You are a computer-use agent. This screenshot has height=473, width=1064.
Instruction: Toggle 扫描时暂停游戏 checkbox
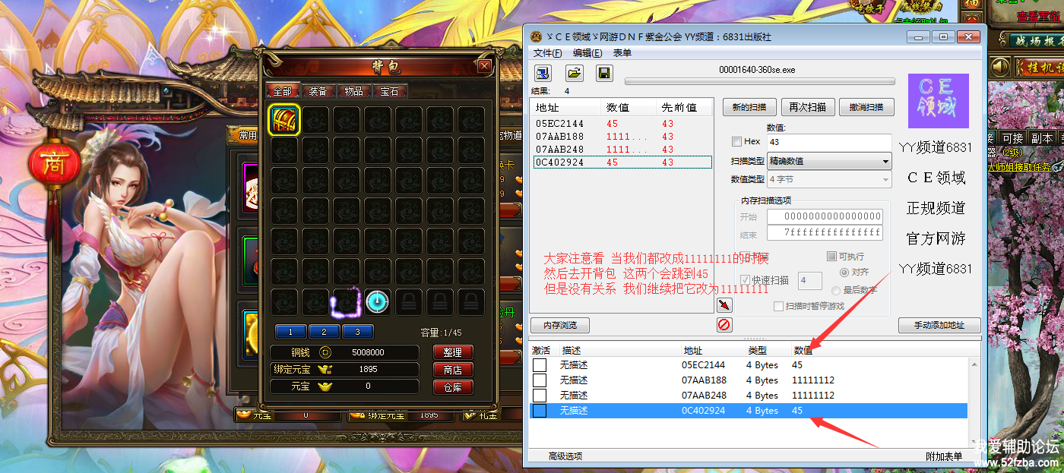point(778,306)
